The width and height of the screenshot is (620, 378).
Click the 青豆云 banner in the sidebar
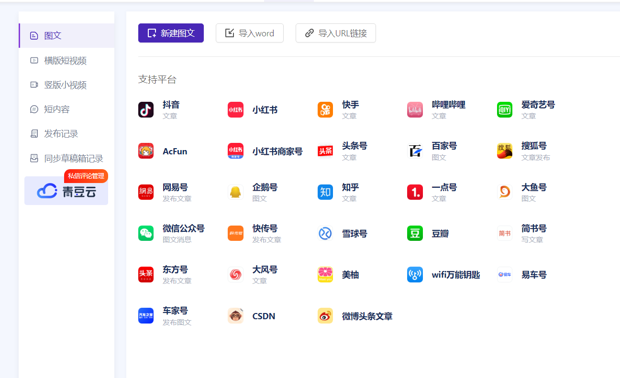pyautogui.click(x=66, y=191)
